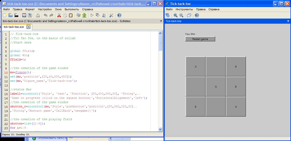Click the Save and execute toolbar icon
The image size is (291, 141).
tap(98, 15)
